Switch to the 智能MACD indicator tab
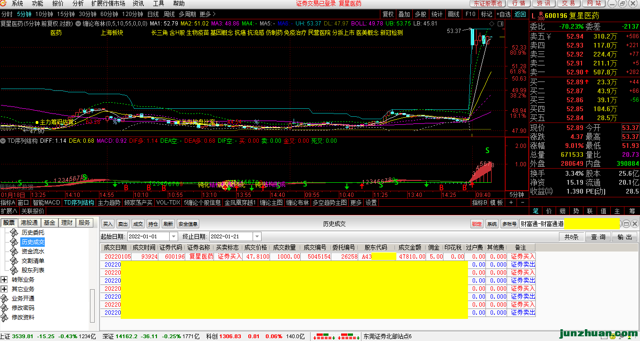Viewport: 640px width, 341px height. tap(47, 203)
